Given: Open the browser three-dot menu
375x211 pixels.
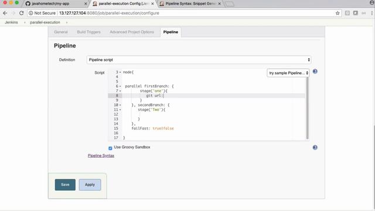Looking at the screenshot, I should [x=372, y=13].
